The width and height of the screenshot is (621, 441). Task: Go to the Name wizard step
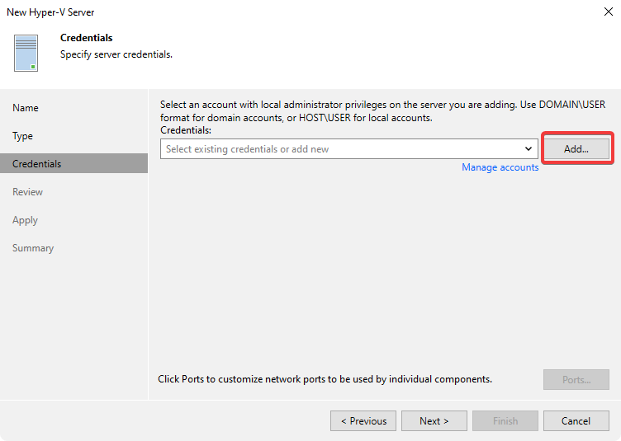coord(26,108)
